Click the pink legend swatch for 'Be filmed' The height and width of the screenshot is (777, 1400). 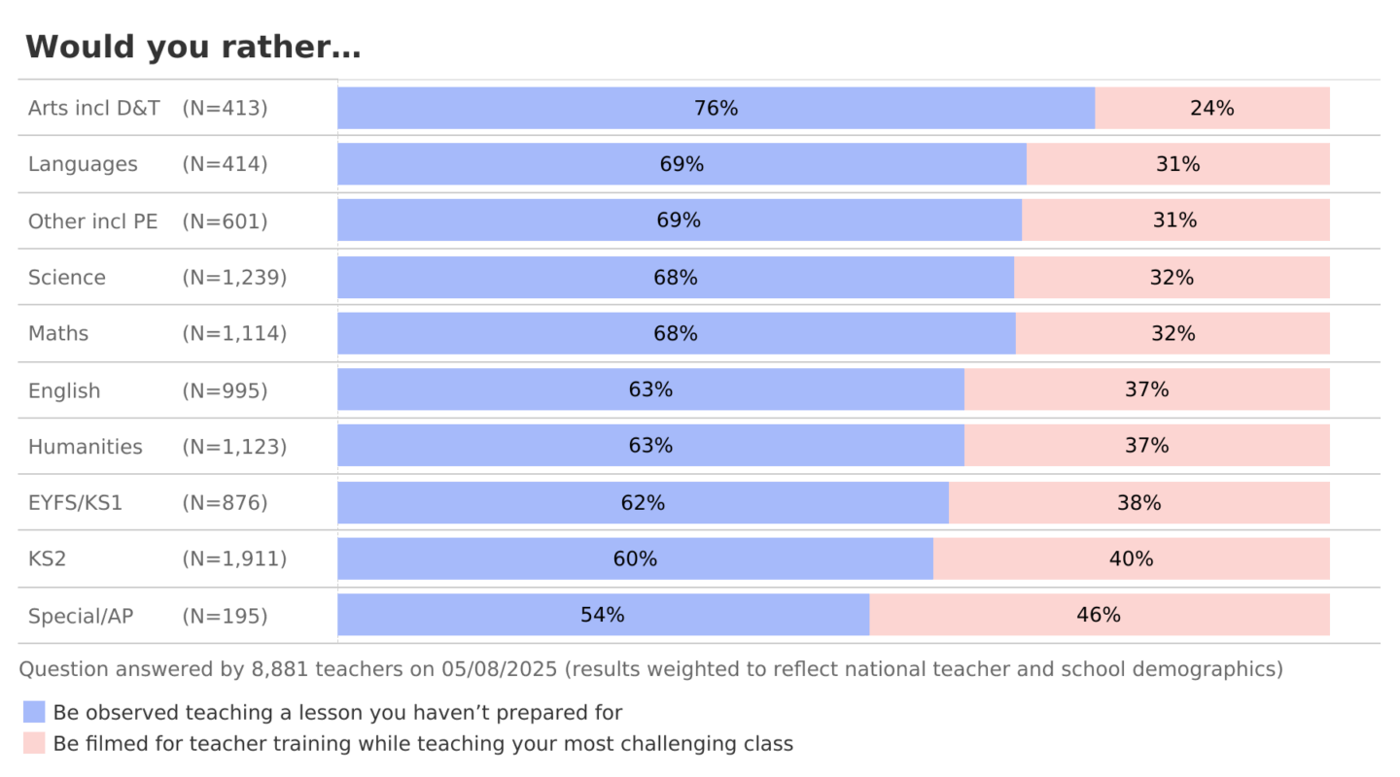coord(34,744)
